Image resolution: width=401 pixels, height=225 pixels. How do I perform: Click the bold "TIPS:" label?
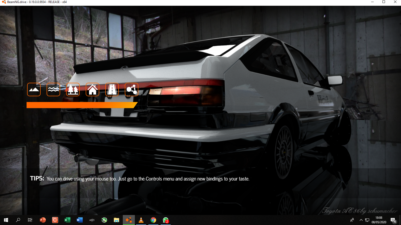point(37,178)
